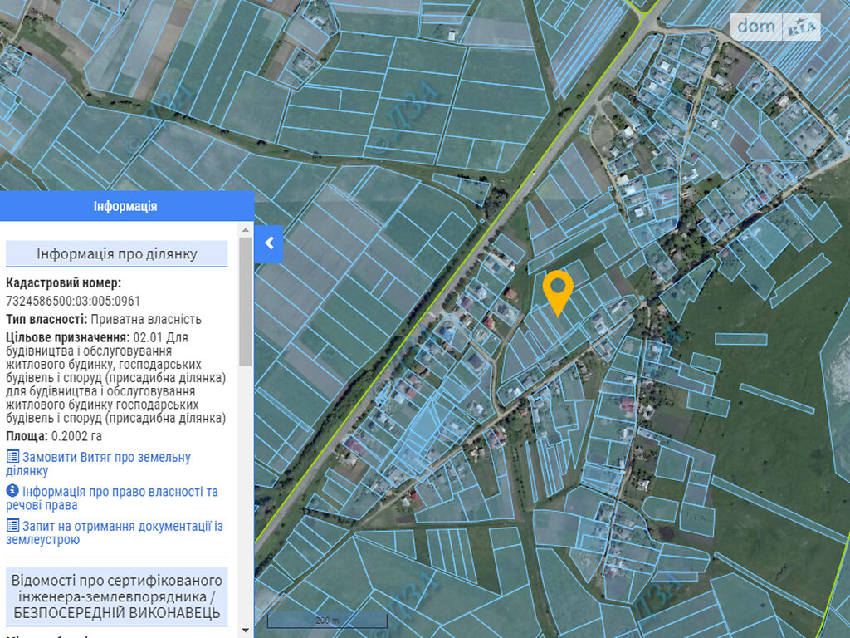Expand the Відомості про сертифікованого інженера section
850x638 pixels.
[117, 596]
